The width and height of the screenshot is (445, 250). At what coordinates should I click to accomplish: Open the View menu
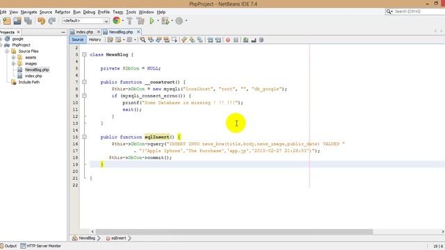click(x=13, y=12)
